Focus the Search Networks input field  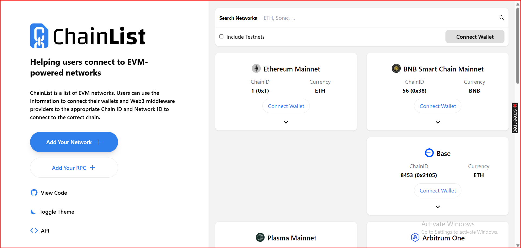pyautogui.click(x=379, y=18)
